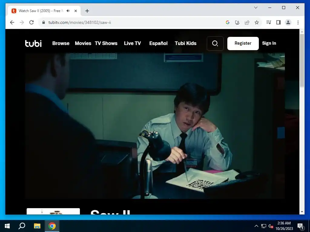This screenshot has width=310, height=232.
Task: Go back to previous page
Action: [12, 22]
